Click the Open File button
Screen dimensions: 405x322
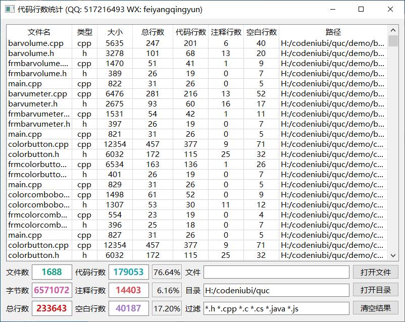[x=375, y=272]
